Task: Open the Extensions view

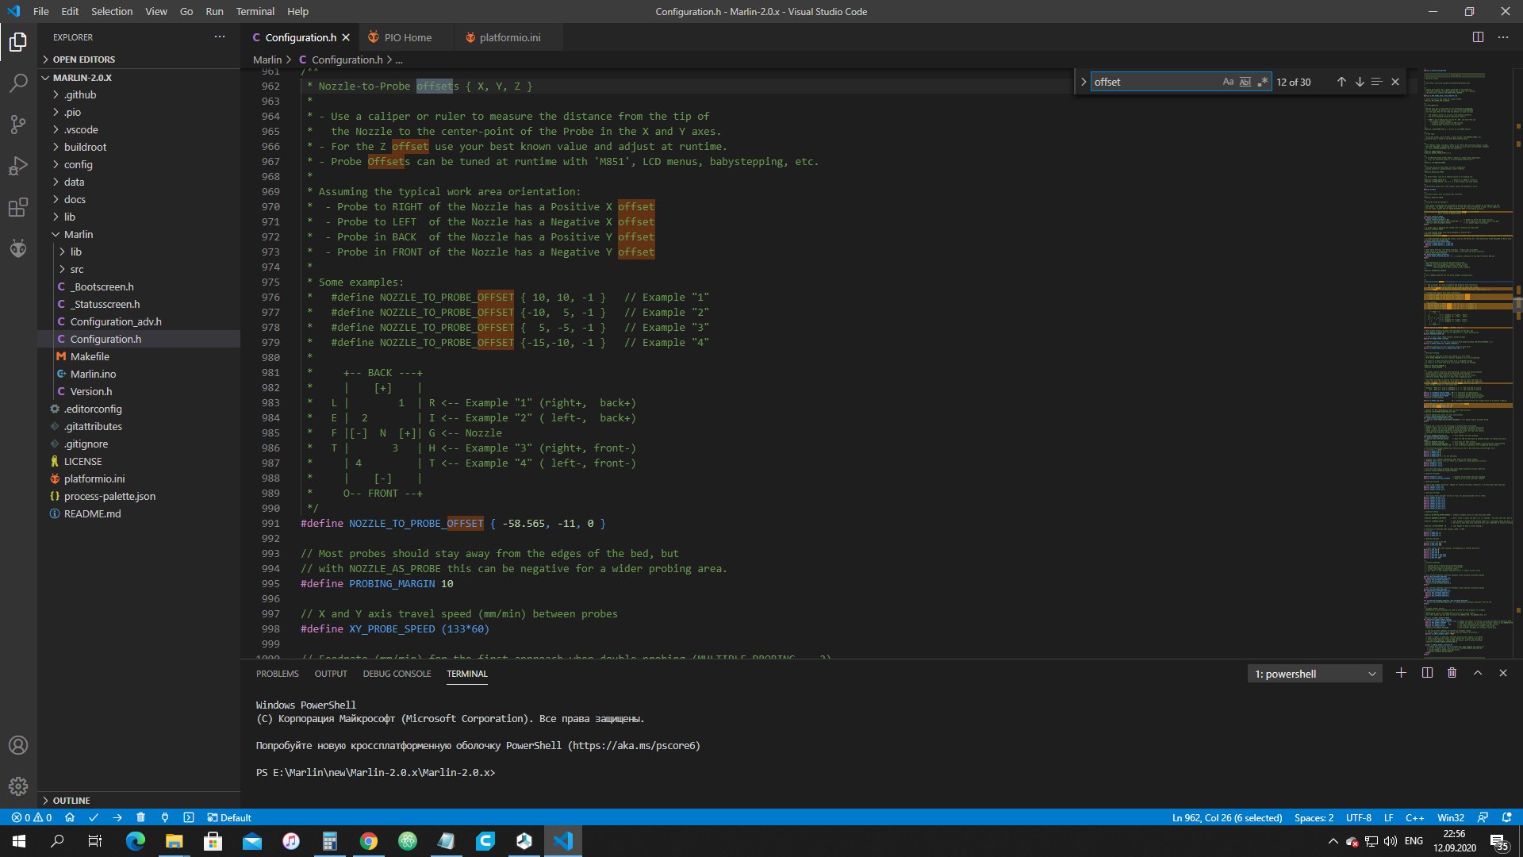Action: (x=18, y=207)
